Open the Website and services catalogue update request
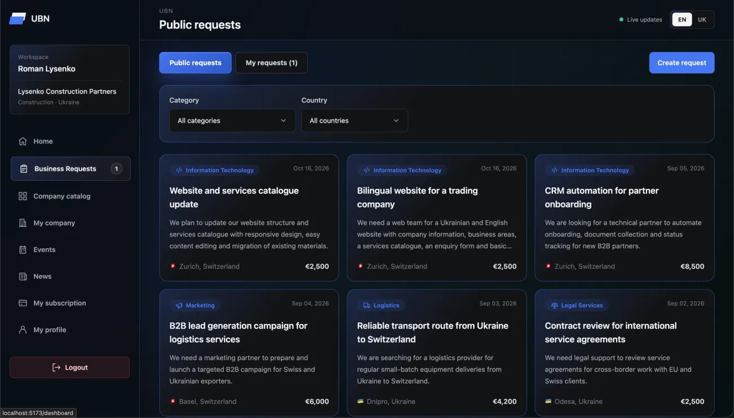734x418 pixels. coord(249,218)
